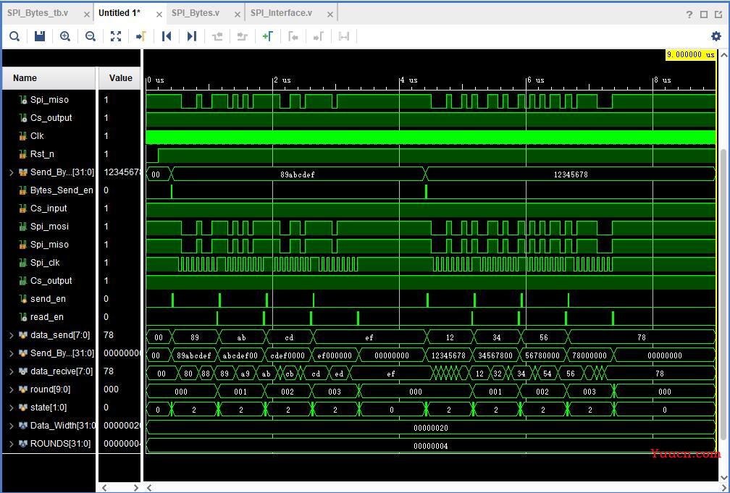This screenshot has width=730, height=493.
Task: Click the Add Marker icon
Action: (x=268, y=36)
